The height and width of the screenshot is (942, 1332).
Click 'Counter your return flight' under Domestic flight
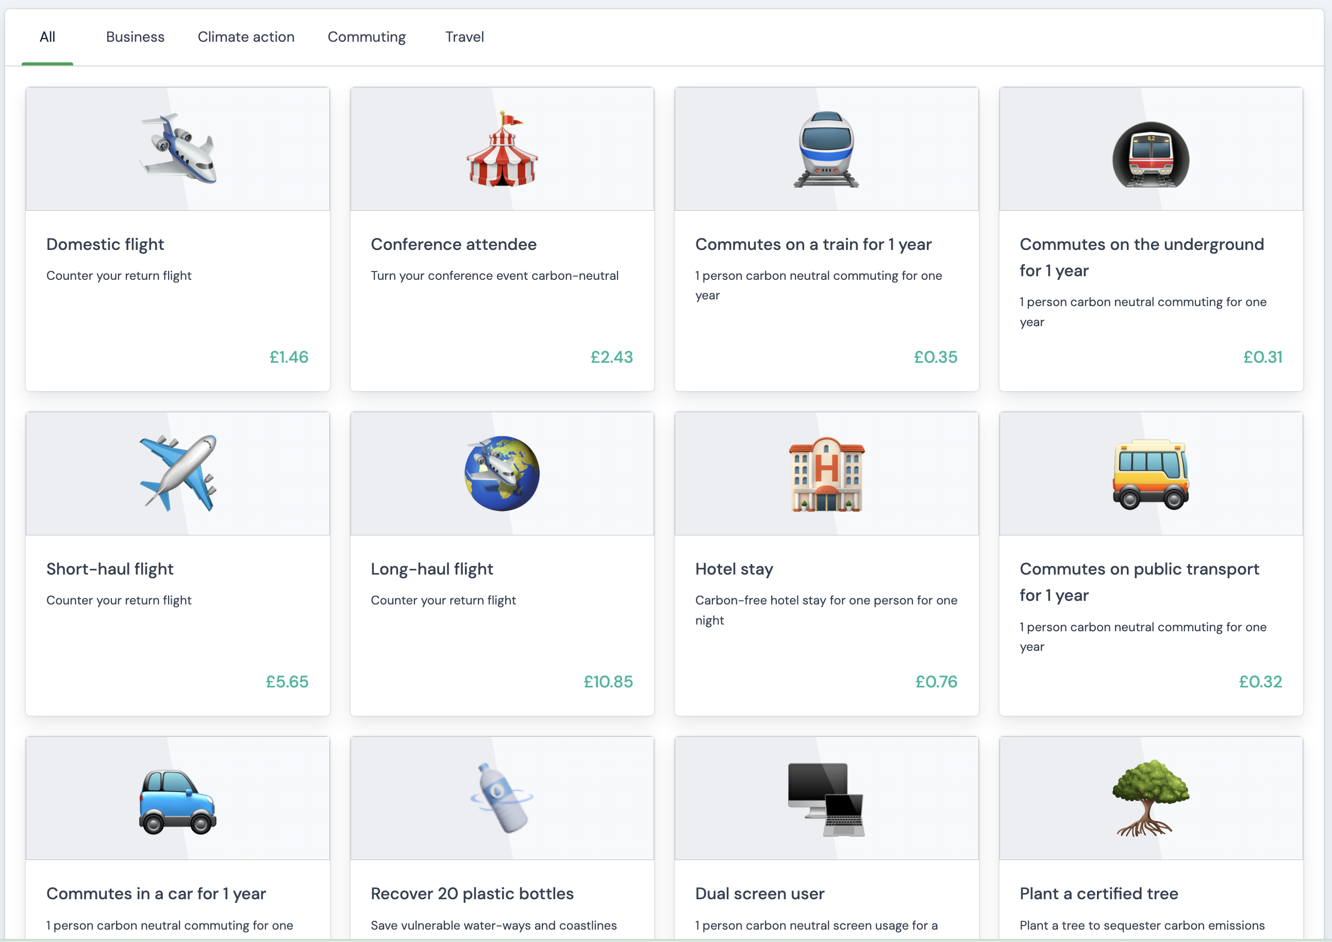(x=119, y=276)
